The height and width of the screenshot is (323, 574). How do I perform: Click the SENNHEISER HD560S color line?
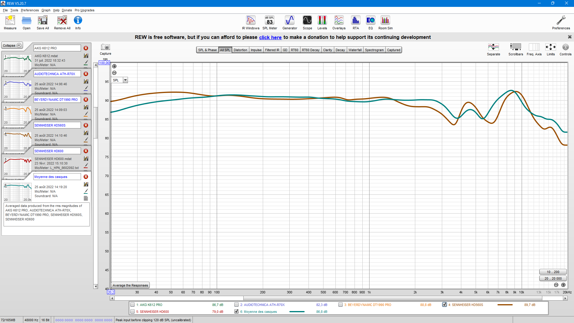pyautogui.click(x=505, y=305)
